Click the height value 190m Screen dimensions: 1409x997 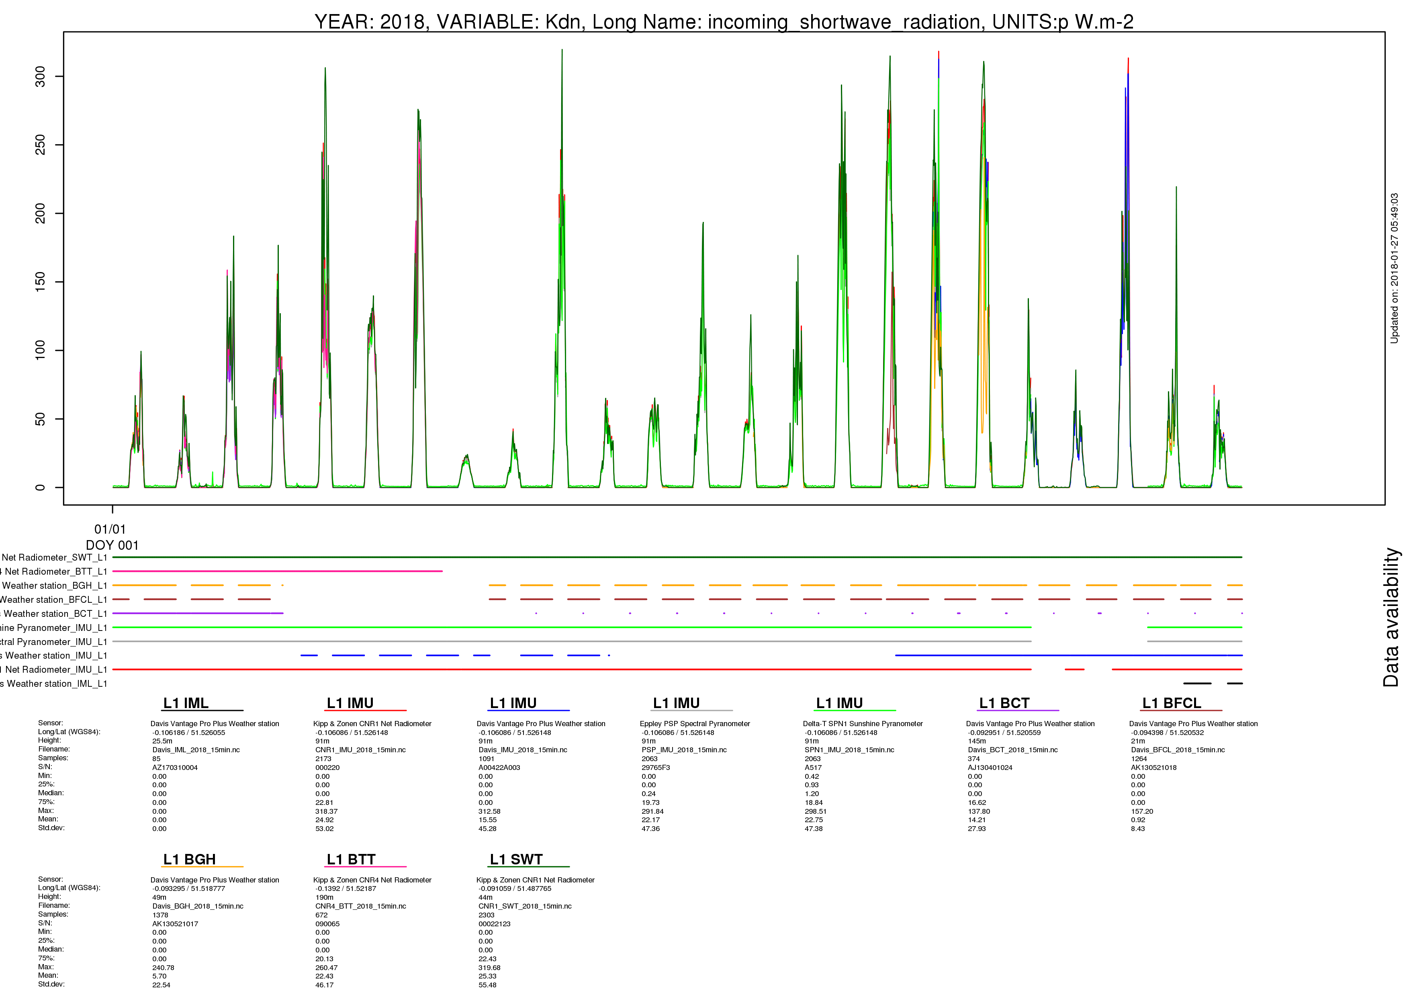[324, 898]
